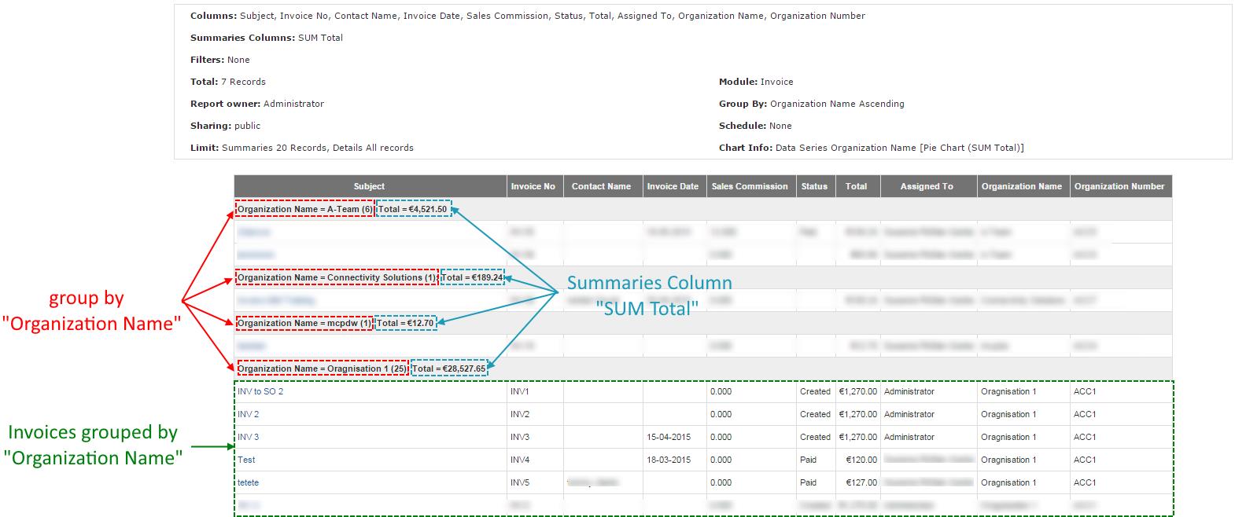The height and width of the screenshot is (517, 1235).
Task: Click the Assigned To column header
Action: [927, 186]
